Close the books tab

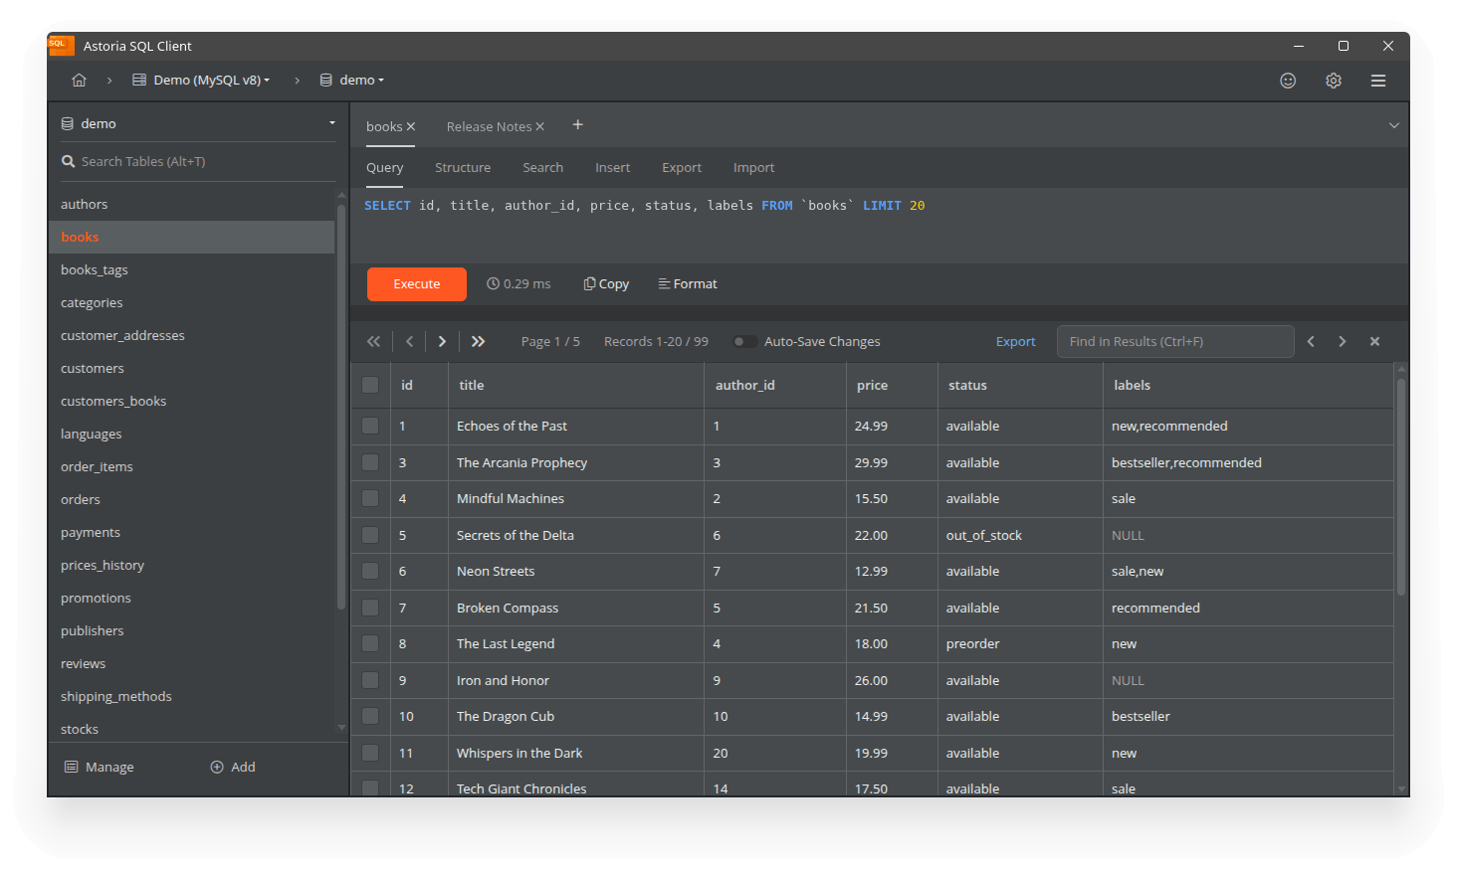411,126
